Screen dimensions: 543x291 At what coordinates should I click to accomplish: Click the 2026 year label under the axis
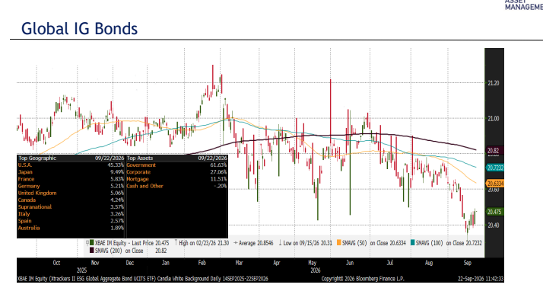click(315, 270)
